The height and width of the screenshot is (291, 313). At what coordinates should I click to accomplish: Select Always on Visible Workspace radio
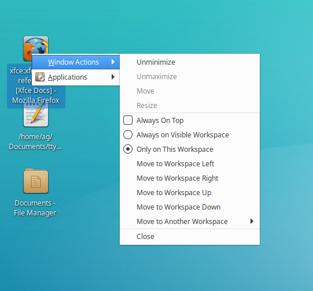coord(128,135)
